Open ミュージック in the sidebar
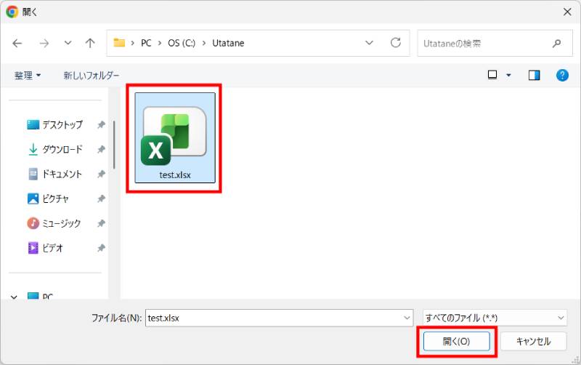The image size is (581, 365). (x=54, y=223)
